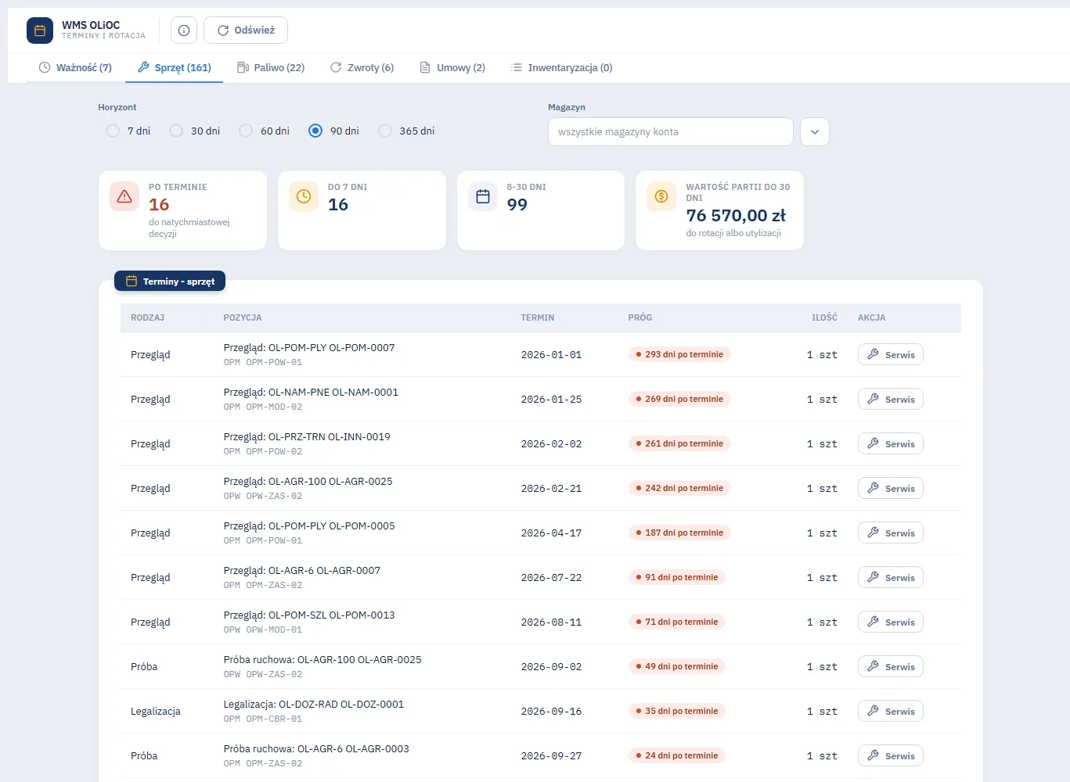1070x782 pixels.
Task: Open Serwis for Legalizacja OL-DOZ-0001
Action: (x=891, y=711)
